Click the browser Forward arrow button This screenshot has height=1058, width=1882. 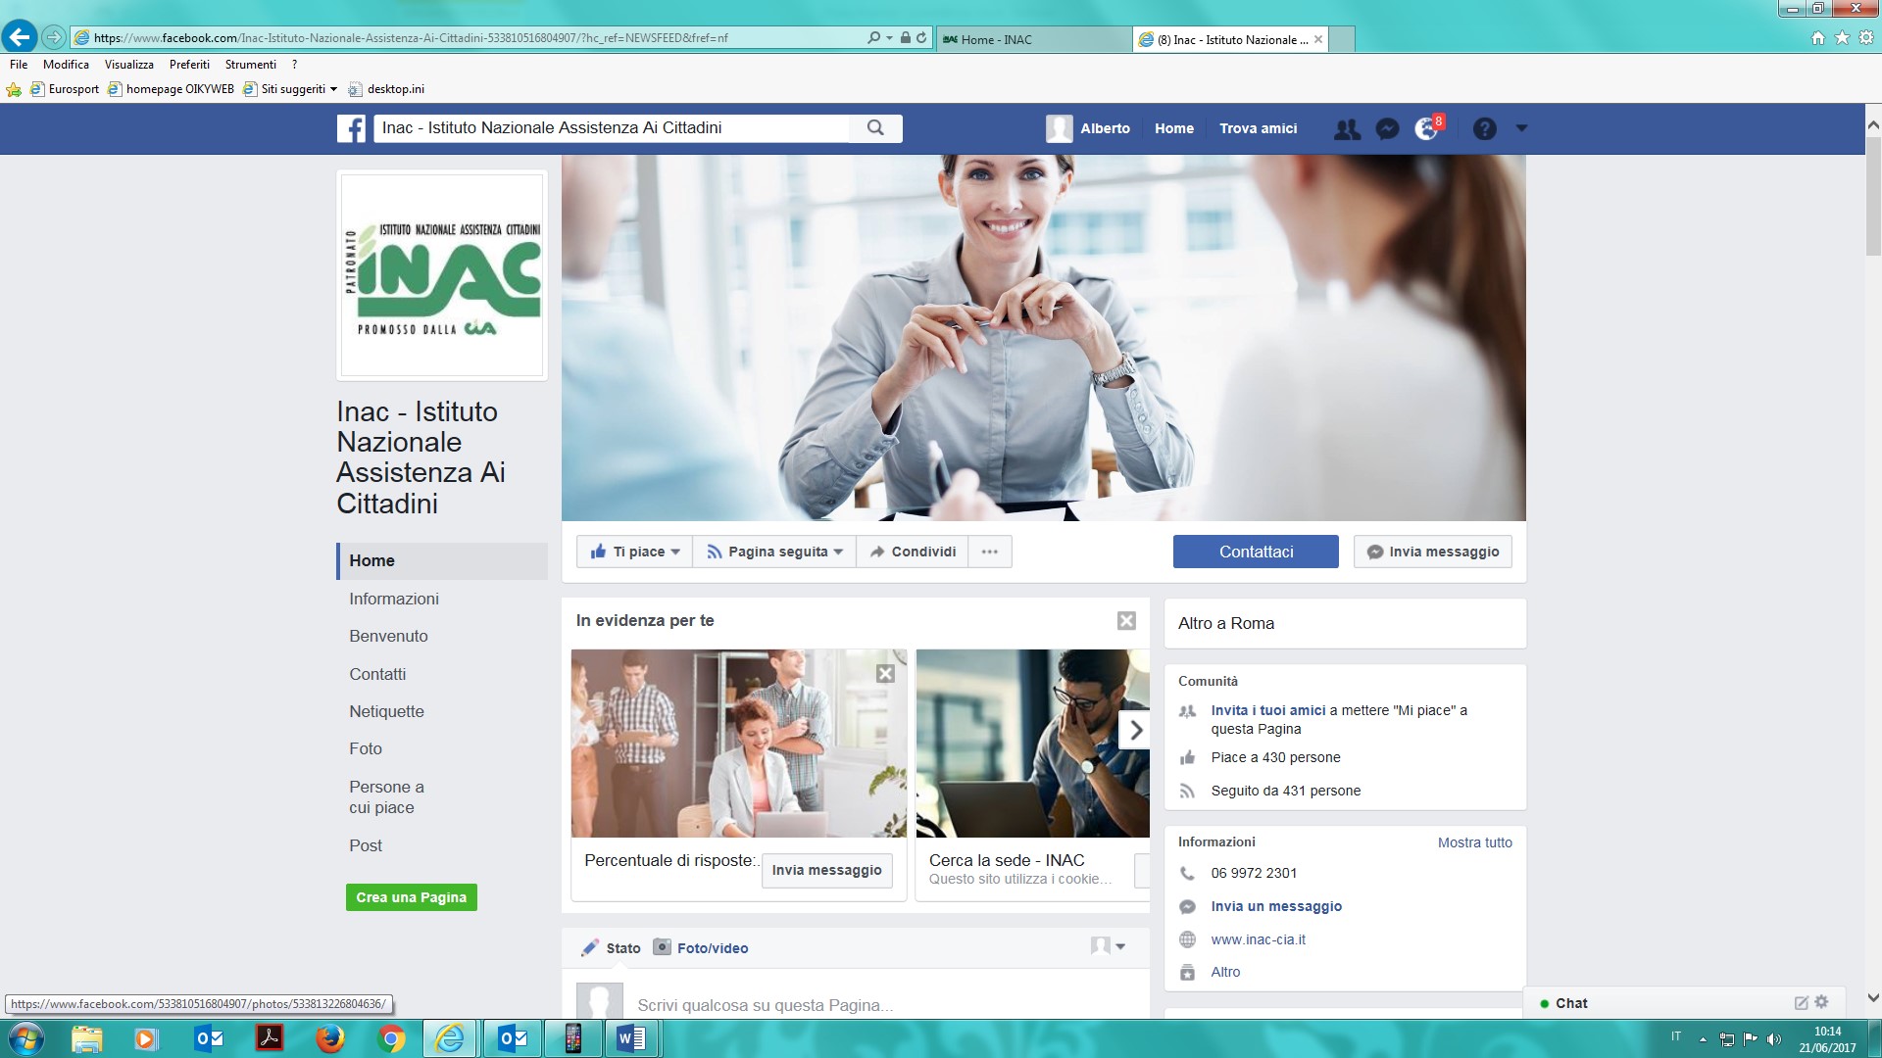click(54, 37)
